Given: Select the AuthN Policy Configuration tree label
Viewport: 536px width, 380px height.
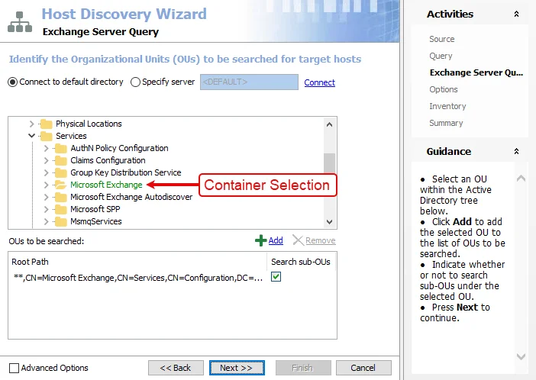Looking at the screenshot, I should [119, 148].
